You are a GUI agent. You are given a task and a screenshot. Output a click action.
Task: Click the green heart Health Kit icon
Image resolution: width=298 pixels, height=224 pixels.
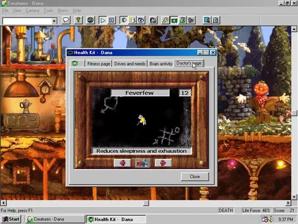(x=174, y=20)
